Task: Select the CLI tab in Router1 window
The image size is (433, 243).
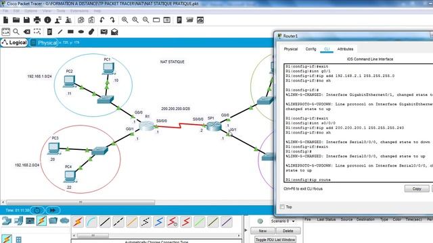Action: [327, 49]
